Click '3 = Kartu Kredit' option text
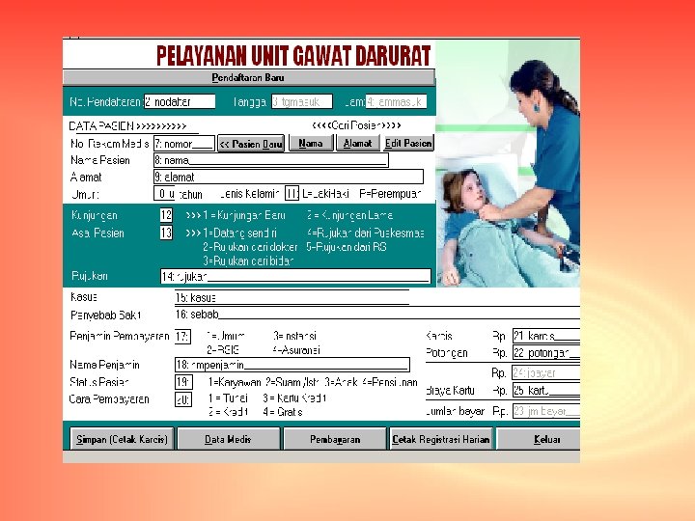Image resolution: width=695 pixels, height=521 pixels. click(x=294, y=398)
